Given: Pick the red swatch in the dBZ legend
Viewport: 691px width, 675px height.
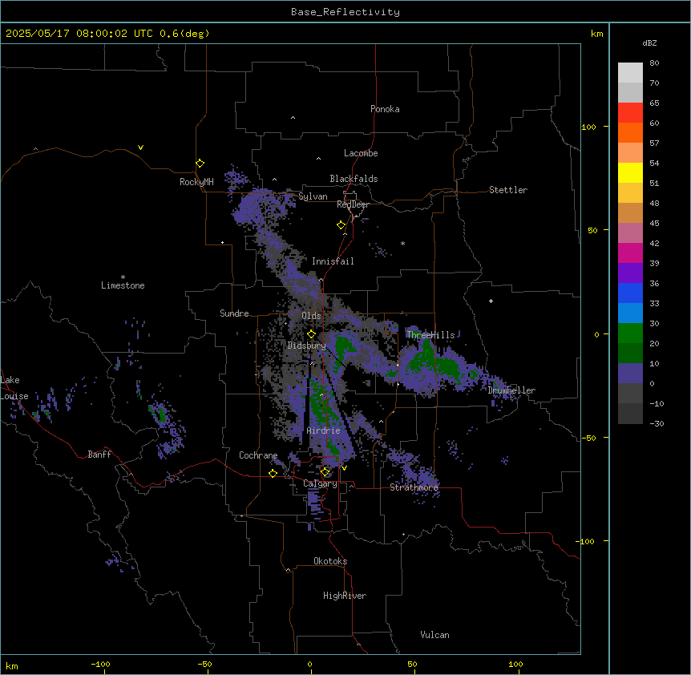Looking at the screenshot, I should pyautogui.click(x=630, y=112).
